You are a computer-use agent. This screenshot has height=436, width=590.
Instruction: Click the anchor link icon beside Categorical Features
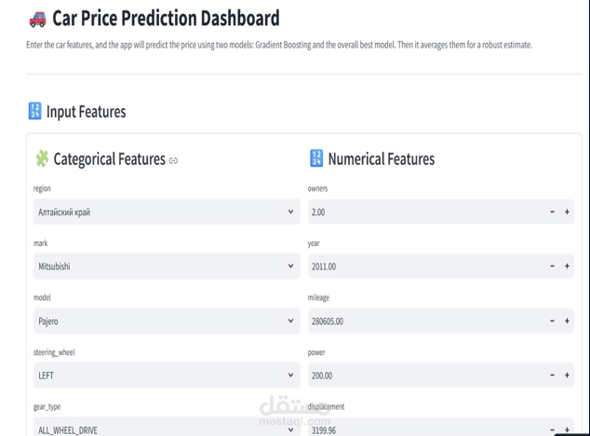[x=173, y=160]
